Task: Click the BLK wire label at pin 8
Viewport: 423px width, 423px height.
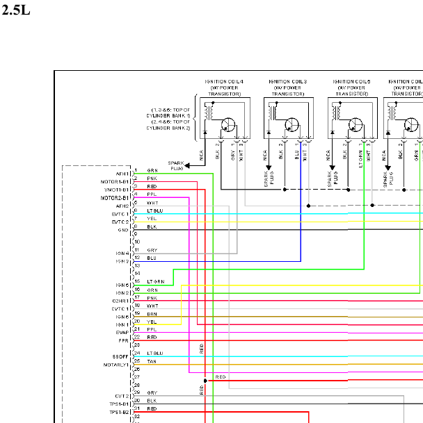Action: coord(152,226)
